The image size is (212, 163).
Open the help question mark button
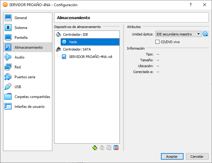tap(191, 5)
